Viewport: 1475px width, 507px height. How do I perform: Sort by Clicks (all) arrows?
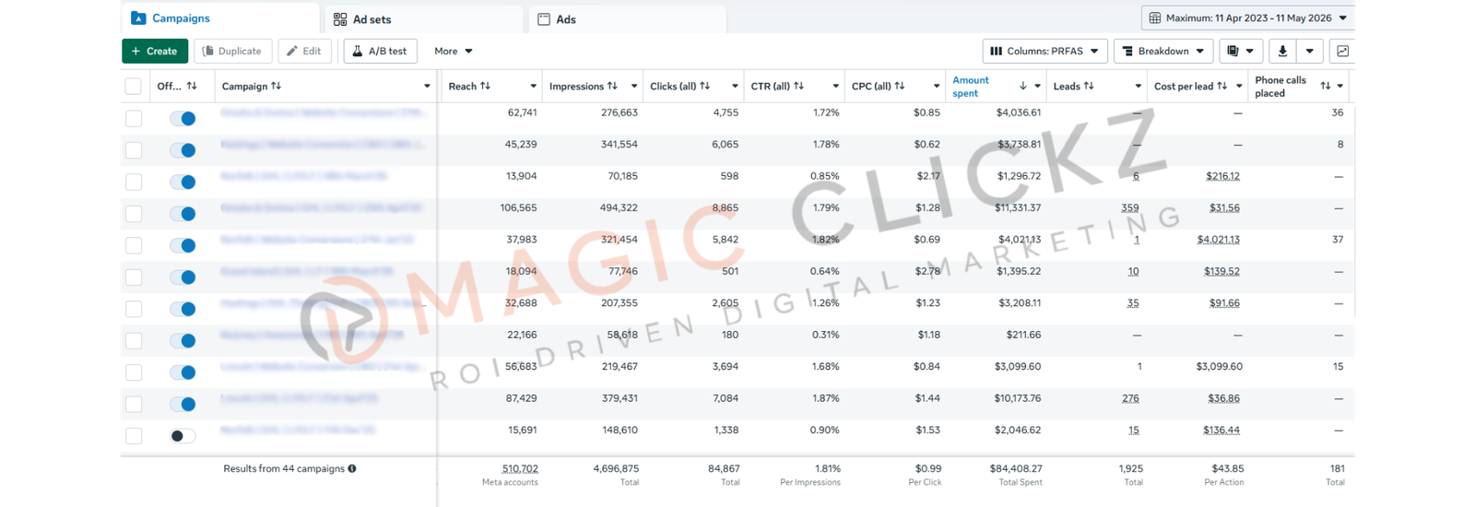[704, 87]
